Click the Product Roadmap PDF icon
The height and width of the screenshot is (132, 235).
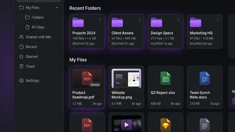(87, 78)
